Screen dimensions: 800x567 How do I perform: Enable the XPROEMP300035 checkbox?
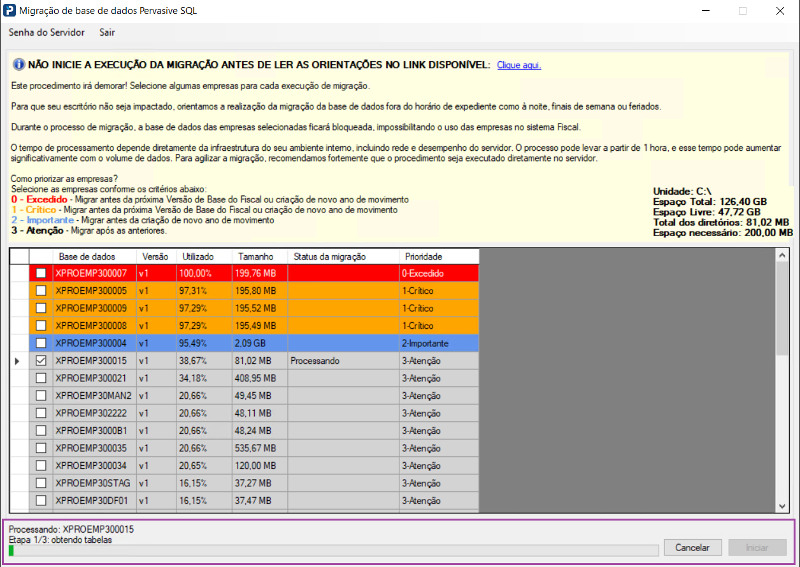coord(41,448)
